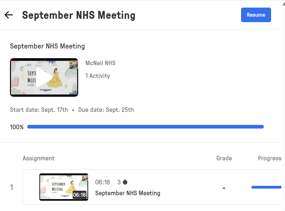The image size is (285, 211).
Task: Click the blue Resume button
Action: [x=256, y=15]
